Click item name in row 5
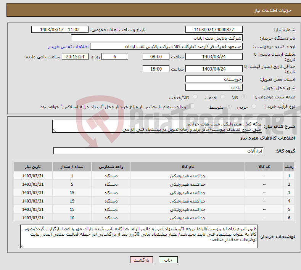 188,209
